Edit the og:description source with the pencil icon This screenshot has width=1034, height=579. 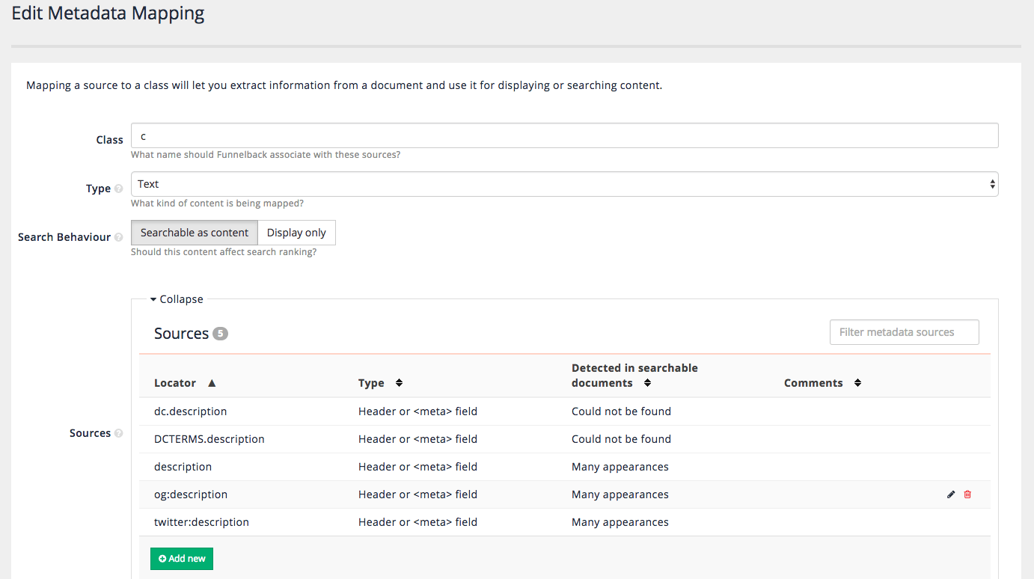(950, 494)
